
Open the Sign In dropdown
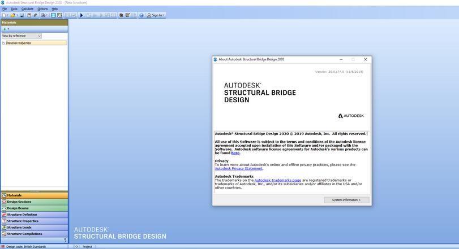click(156, 15)
